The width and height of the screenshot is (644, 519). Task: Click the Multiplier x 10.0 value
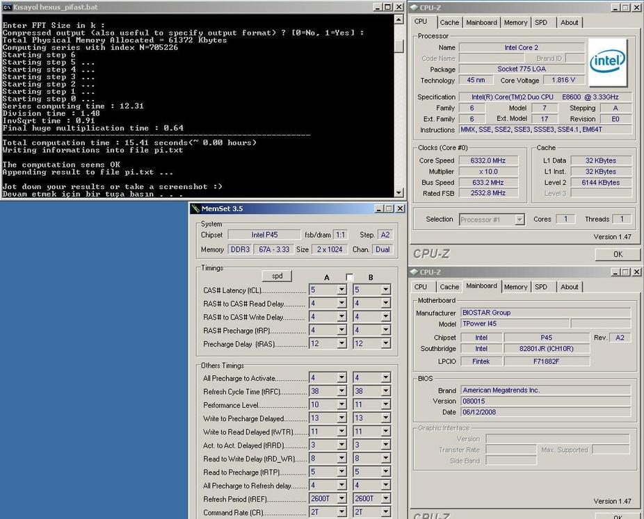point(488,172)
